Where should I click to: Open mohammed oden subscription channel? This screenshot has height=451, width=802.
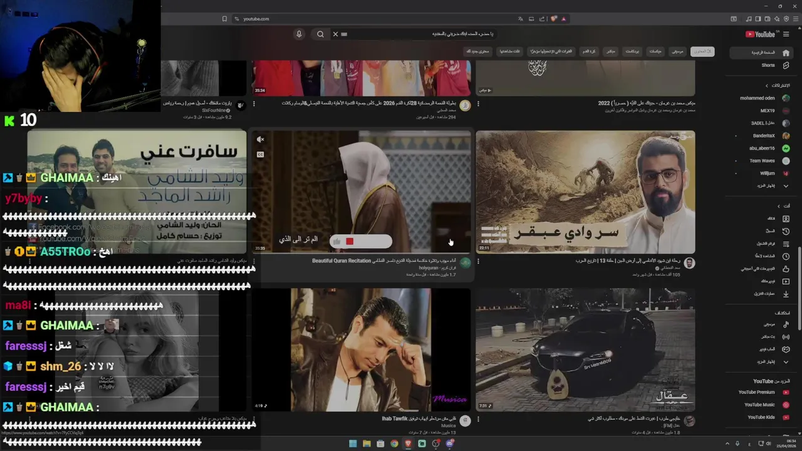pyautogui.click(x=761, y=98)
